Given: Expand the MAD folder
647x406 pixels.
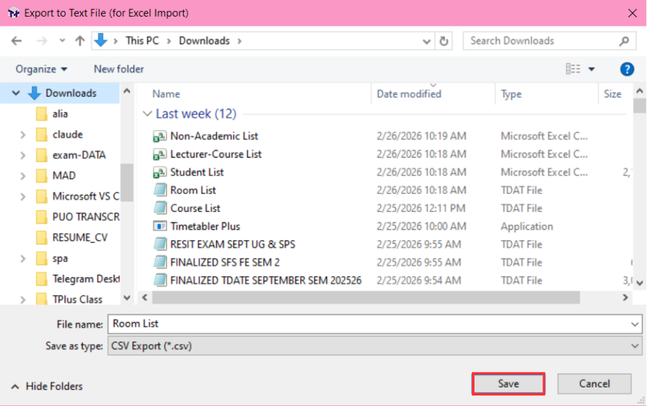Looking at the screenshot, I should pyautogui.click(x=22, y=176).
